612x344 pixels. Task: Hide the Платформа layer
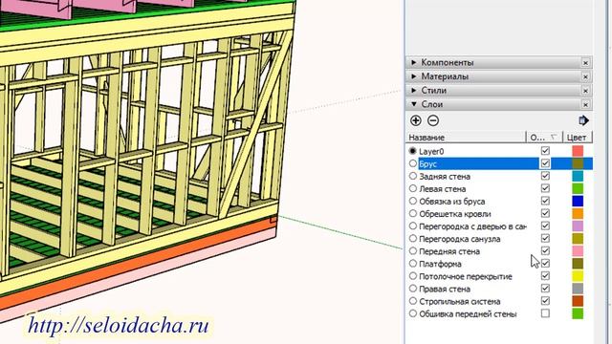(545, 264)
